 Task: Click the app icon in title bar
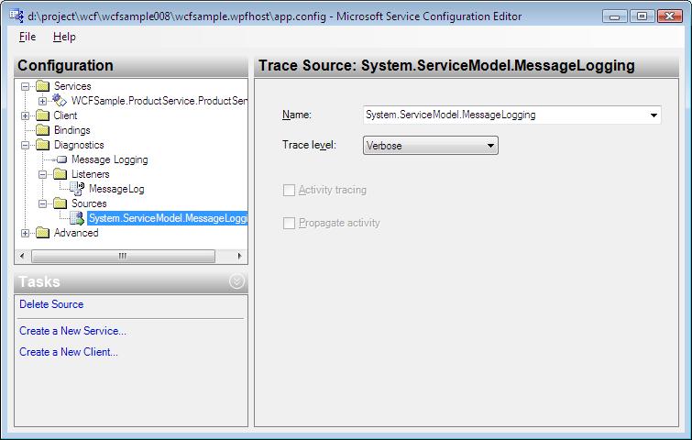click(x=16, y=16)
